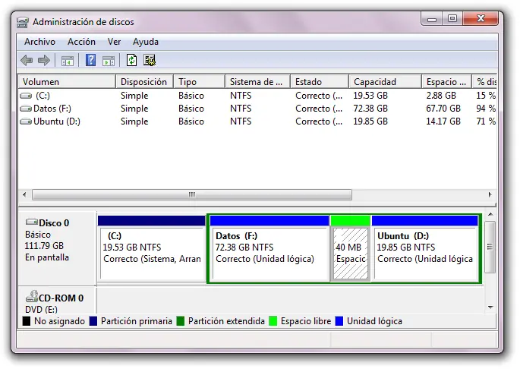
Task: Click the 67.70 GB free space cell
Action: point(443,109)
